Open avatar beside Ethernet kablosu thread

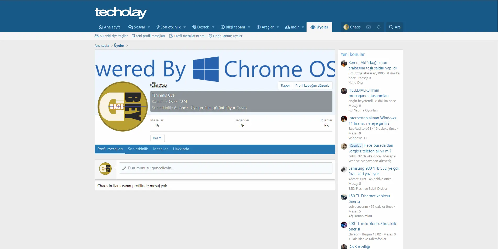click(344, 197)
